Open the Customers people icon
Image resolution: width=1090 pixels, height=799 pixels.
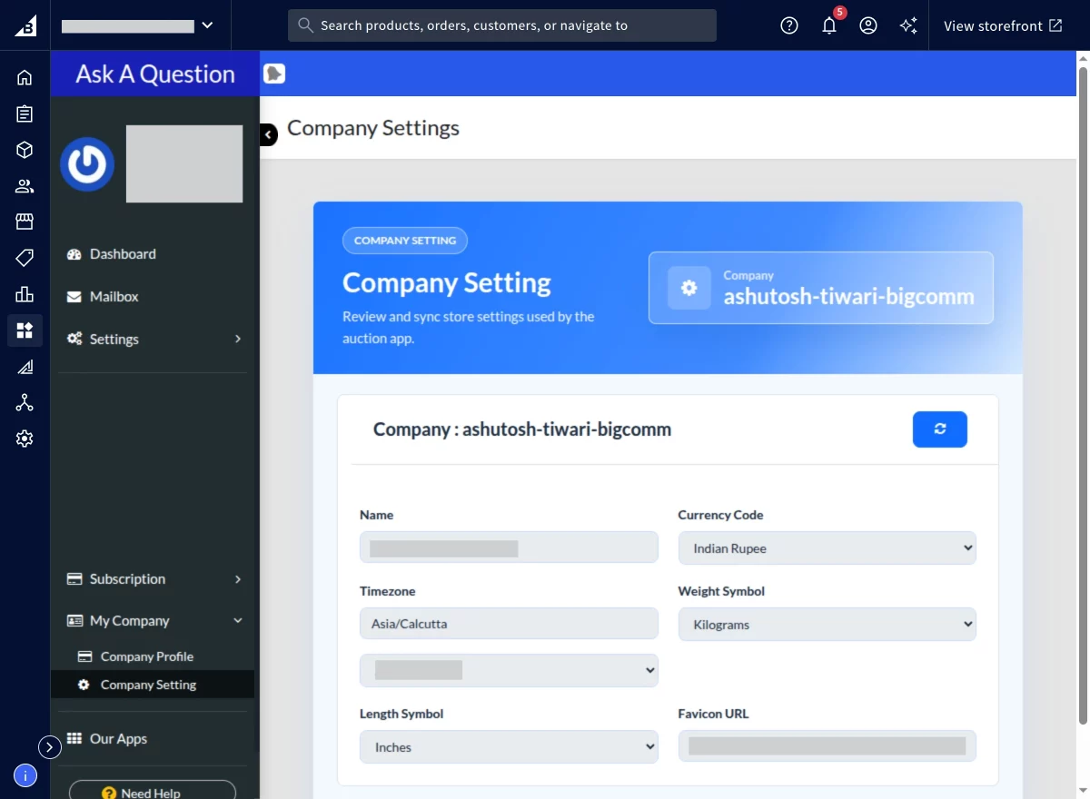pos(25,186)
